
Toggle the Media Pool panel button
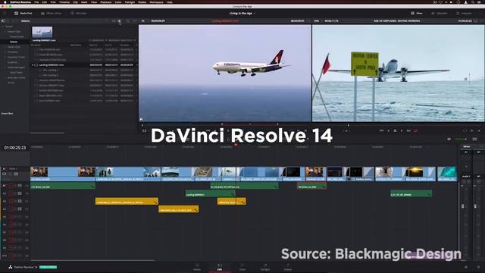point(23,14)
